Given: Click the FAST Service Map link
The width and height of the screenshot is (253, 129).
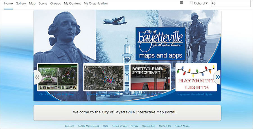Looking at the screenshot, I should tap(148, 95).
